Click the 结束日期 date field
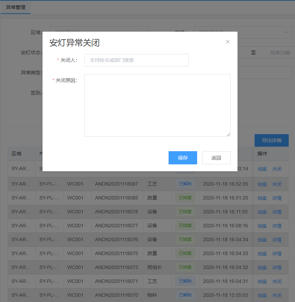Image resolution: width=295 pixels, height=302 pixels. [280, 53]
